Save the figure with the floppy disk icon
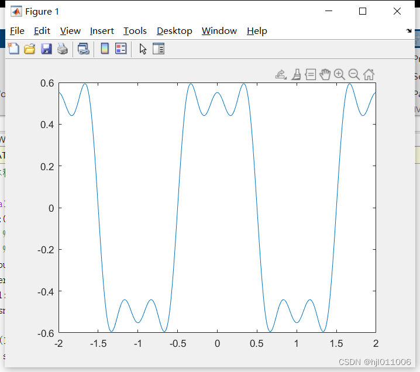This screenshot has height=372, width=420. point(46,49)
